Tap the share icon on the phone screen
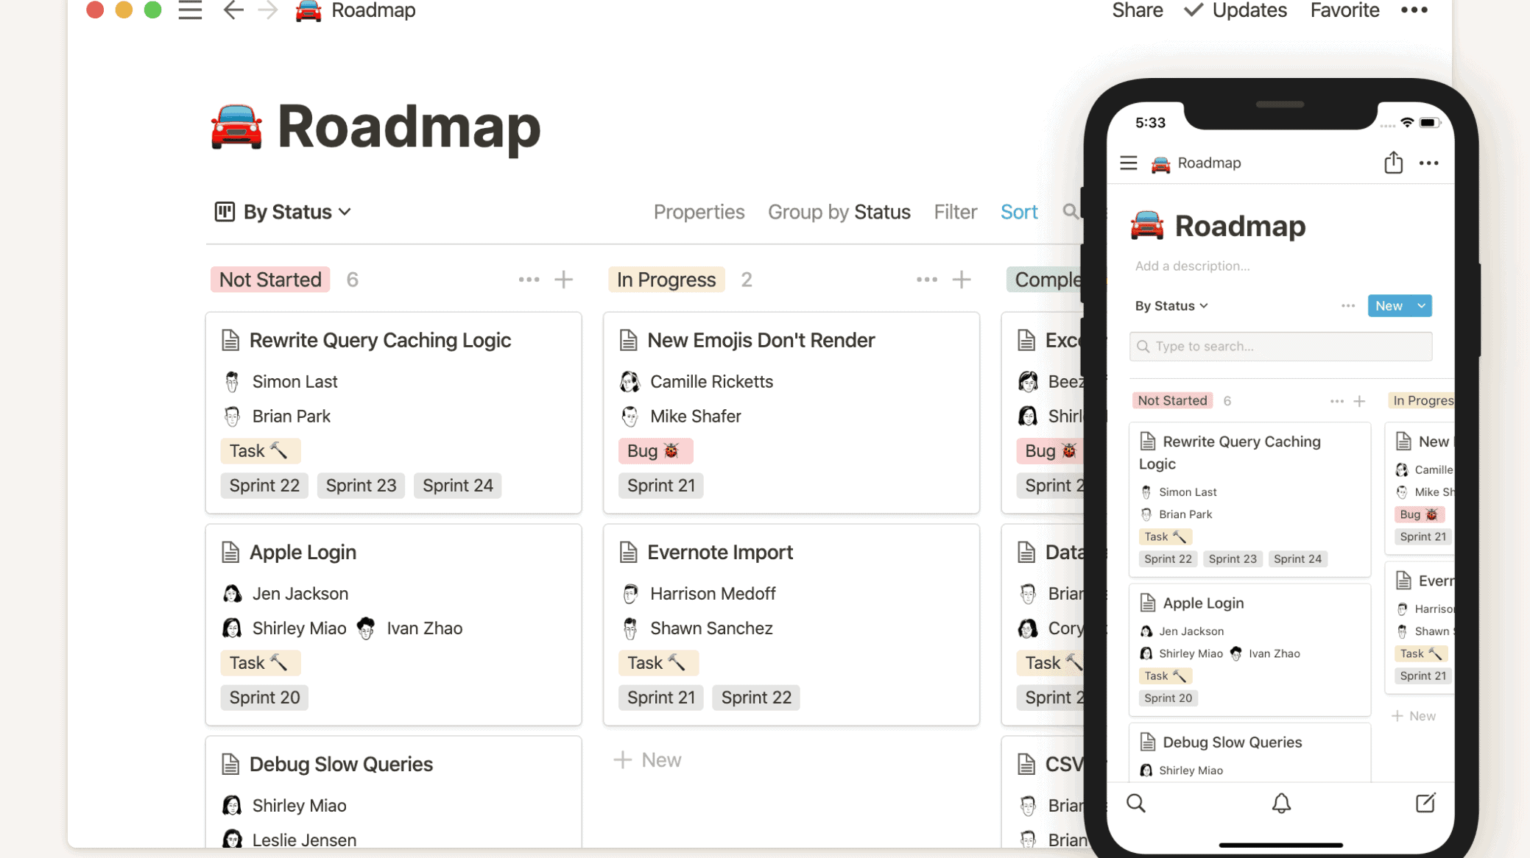This screenshot has height=858, width=1530. [1393, 163]
